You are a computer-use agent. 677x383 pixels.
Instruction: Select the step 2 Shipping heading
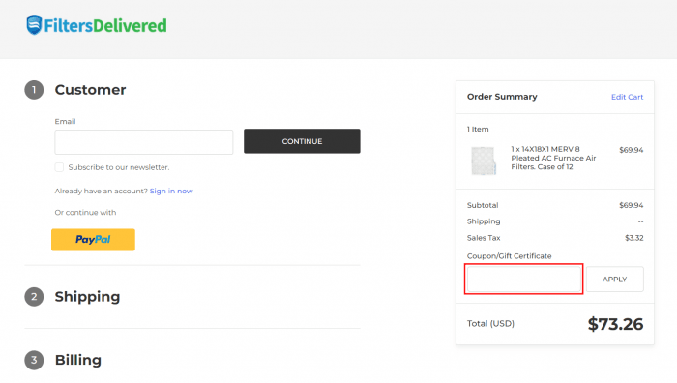point(87,297)
